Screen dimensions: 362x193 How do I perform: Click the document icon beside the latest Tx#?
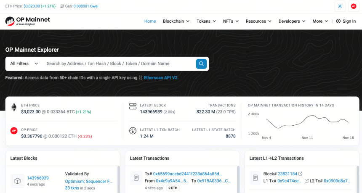(136, 178)
